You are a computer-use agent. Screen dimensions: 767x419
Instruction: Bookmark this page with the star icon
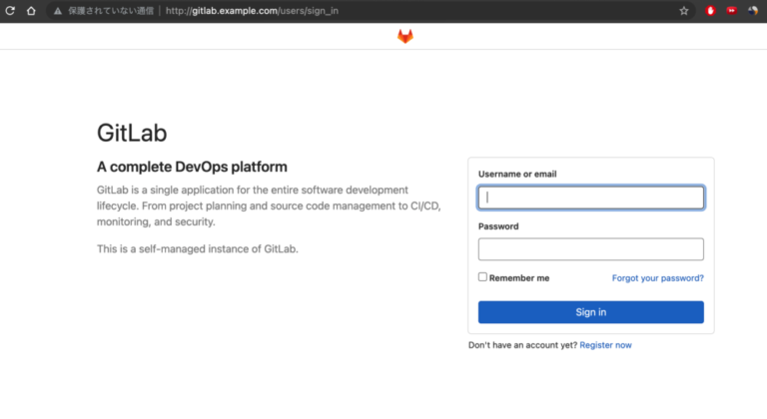684,11
